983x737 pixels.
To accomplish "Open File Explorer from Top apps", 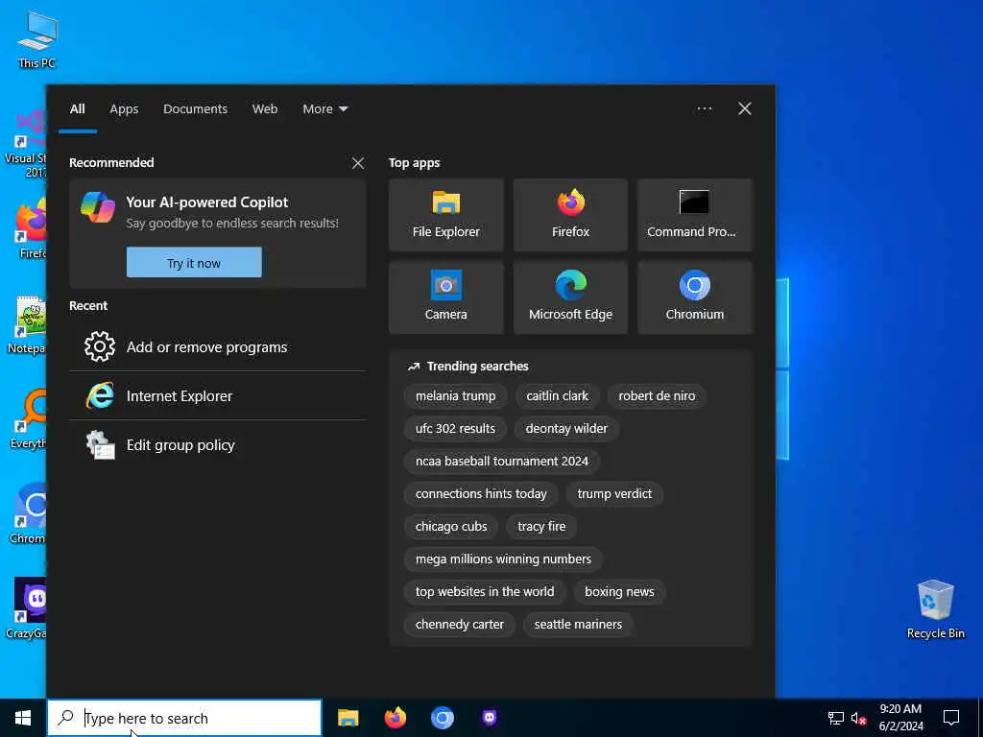I will (x=445, y=215).
